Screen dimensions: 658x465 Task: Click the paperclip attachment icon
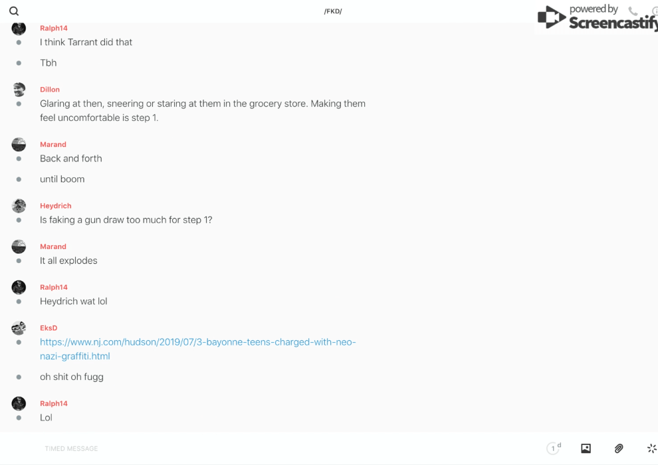tap(619, 448)
